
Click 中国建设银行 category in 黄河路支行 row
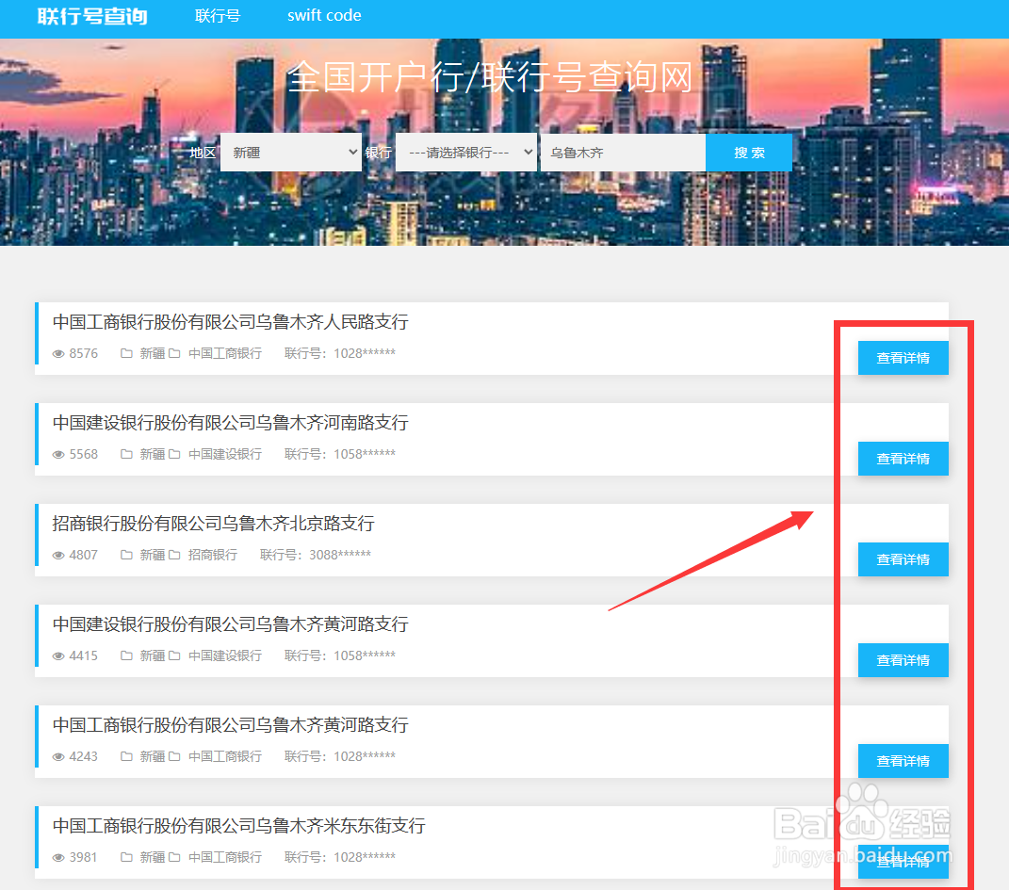click(x=225, y=655)
